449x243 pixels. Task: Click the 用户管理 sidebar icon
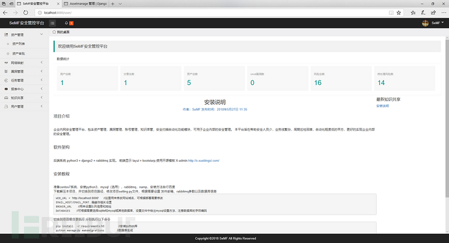(x=7, y=107)
